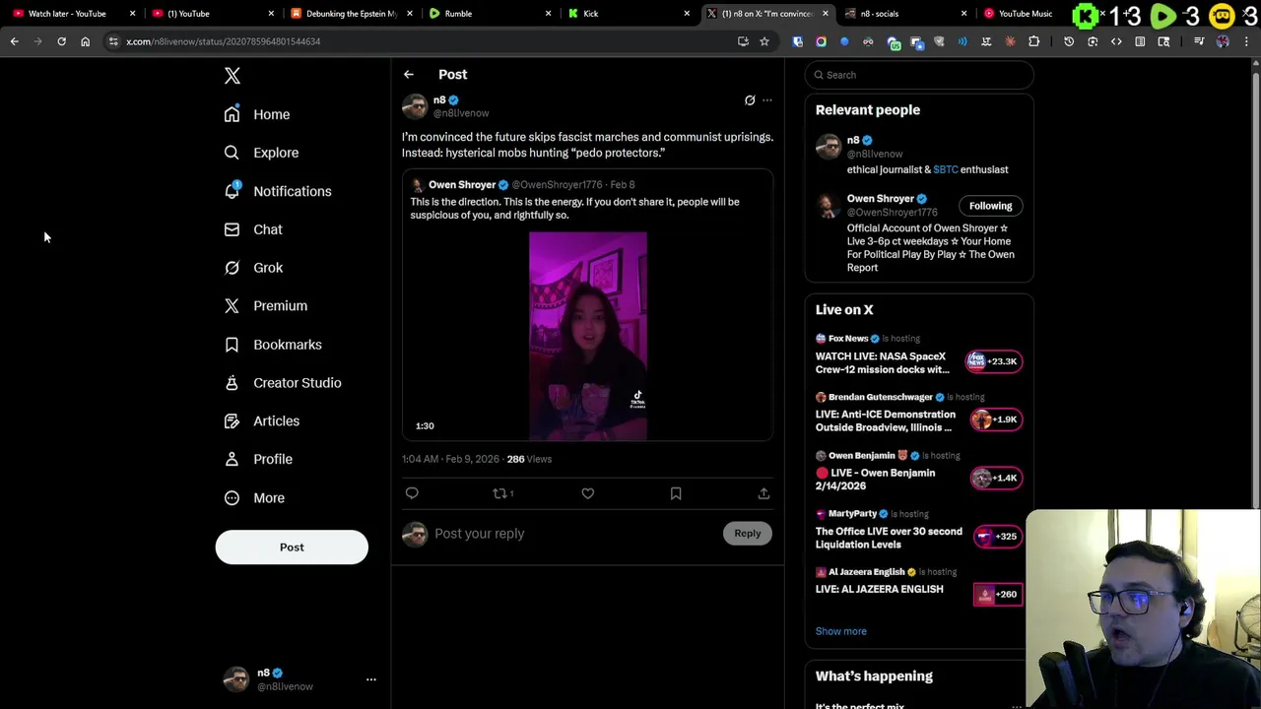
Task: Open the browser extensions puzzle icon
Action: click(x=1033, y=41)
